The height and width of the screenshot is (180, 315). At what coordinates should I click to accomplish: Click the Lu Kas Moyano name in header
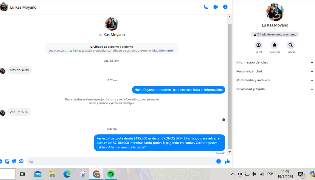tap(23, 7)
